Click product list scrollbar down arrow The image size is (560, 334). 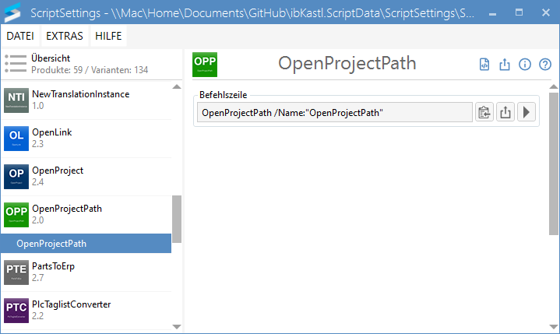tap(177, 327)
